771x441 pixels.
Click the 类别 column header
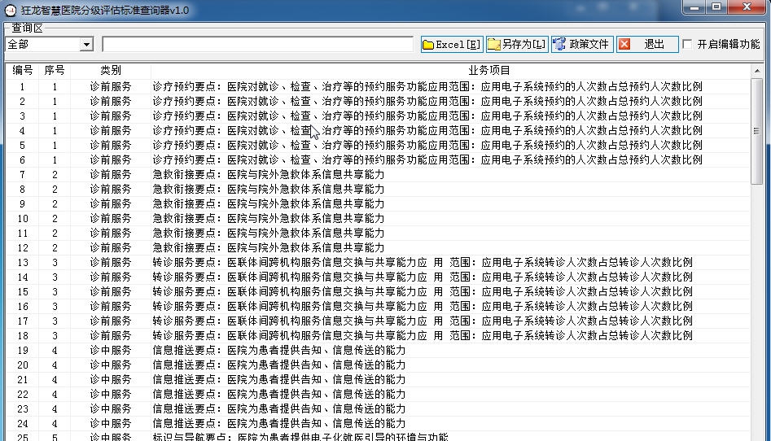click(x=111, y=70)
